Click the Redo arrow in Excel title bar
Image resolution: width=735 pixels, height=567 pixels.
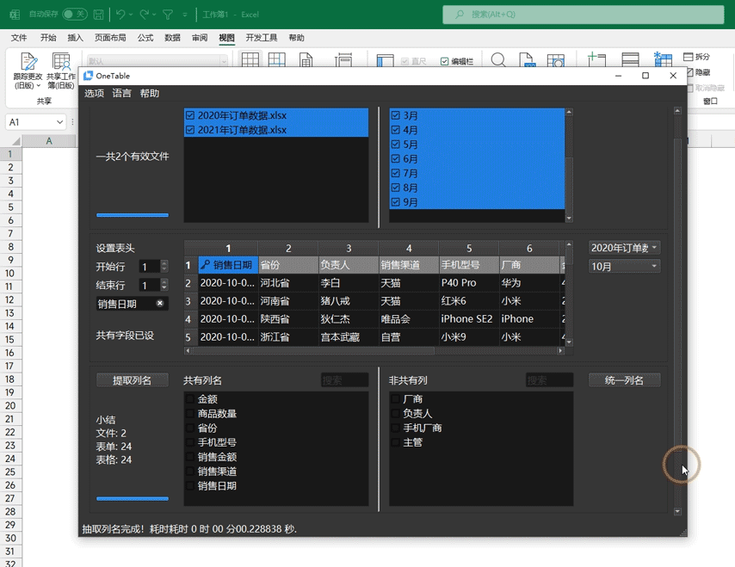coord(144,15)
